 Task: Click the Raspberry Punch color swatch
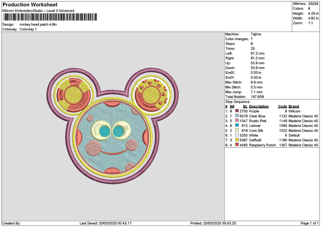coord(237,145)
